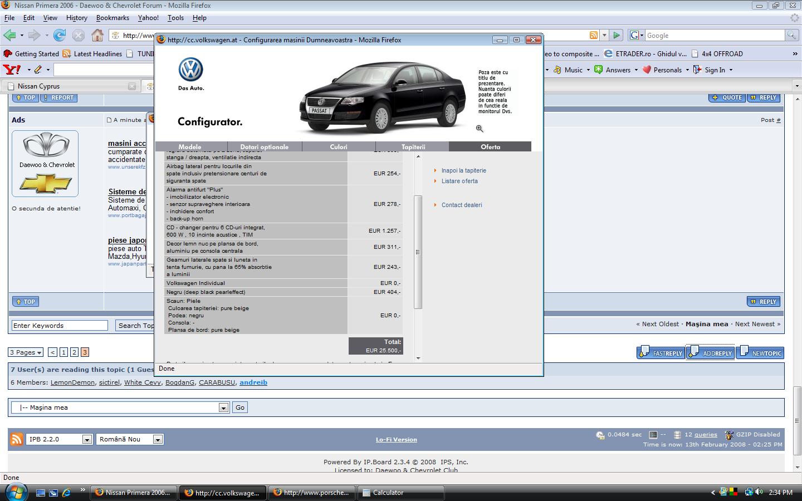The image size is (802, 501).
Task: Close the Nissan Cyprus tab
Action: click(x=132, y=86)
